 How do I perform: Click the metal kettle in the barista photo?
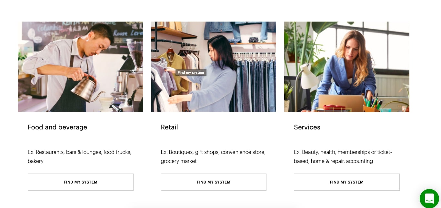point(86,89)
